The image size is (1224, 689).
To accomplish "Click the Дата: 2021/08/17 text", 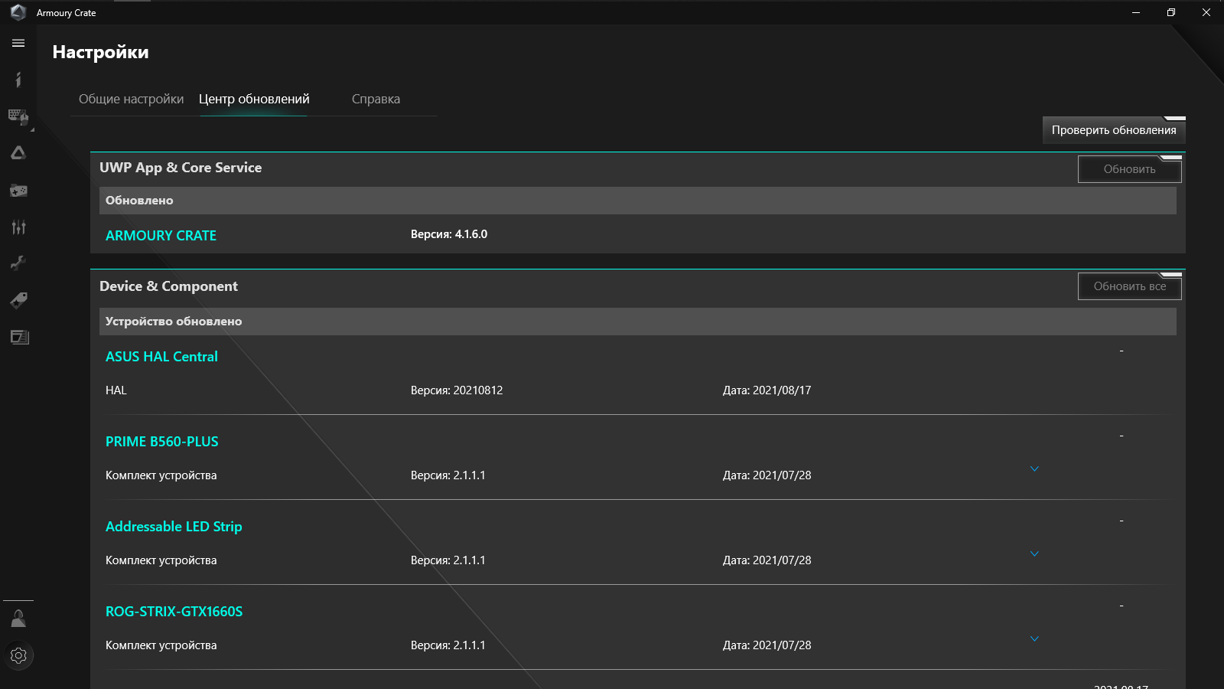I will [x=767, y=390].
